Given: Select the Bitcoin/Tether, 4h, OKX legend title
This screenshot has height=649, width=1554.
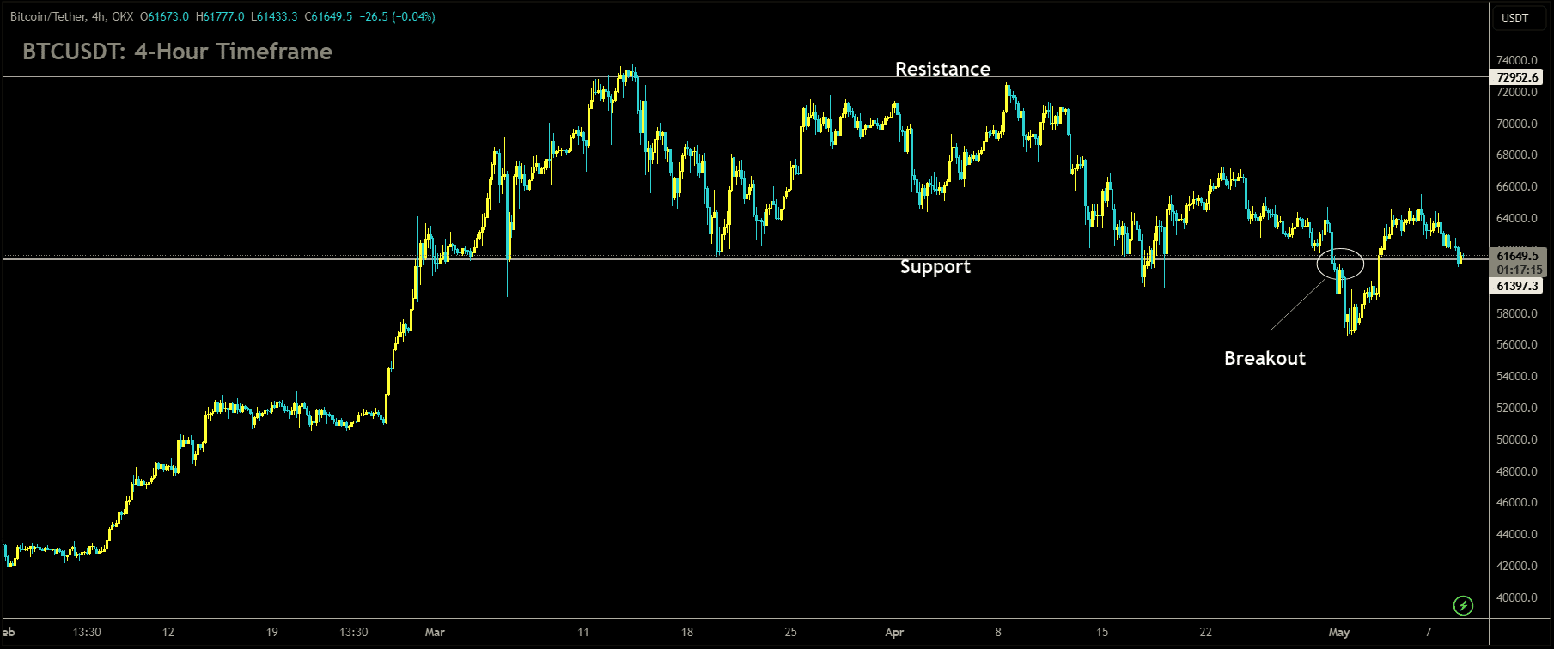Looking at the screenshot, I should (x=72, y=16).
